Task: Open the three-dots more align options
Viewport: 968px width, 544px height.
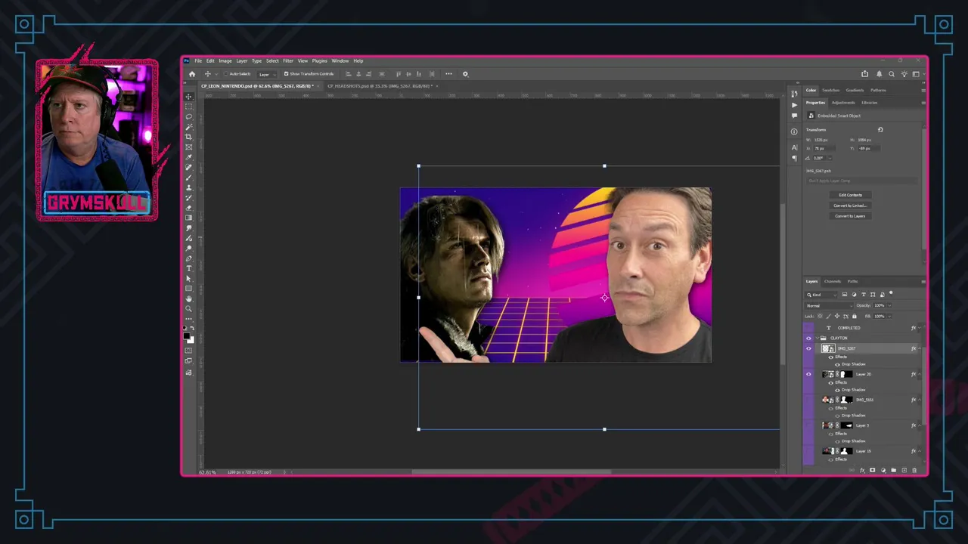Action: coord(448,74)
